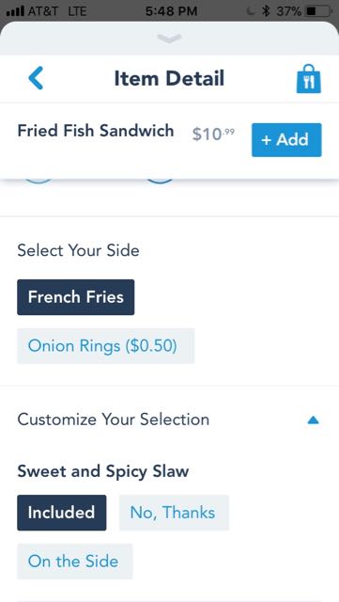Tap the Bluetooth icon in status bar

tap(266, 10)
